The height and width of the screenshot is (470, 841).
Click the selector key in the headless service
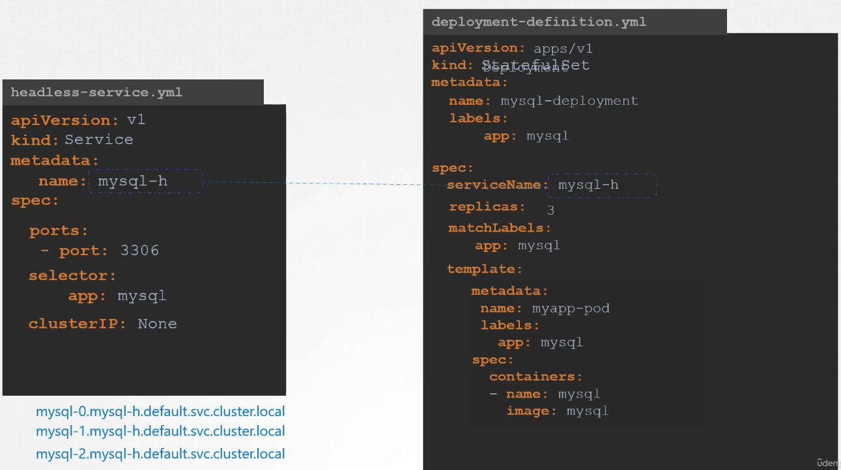point(72,276)
